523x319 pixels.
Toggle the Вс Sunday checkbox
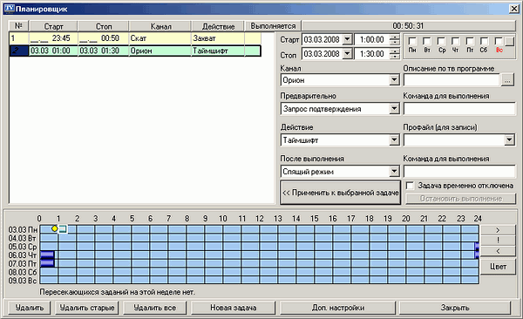[x=499, y=41]
